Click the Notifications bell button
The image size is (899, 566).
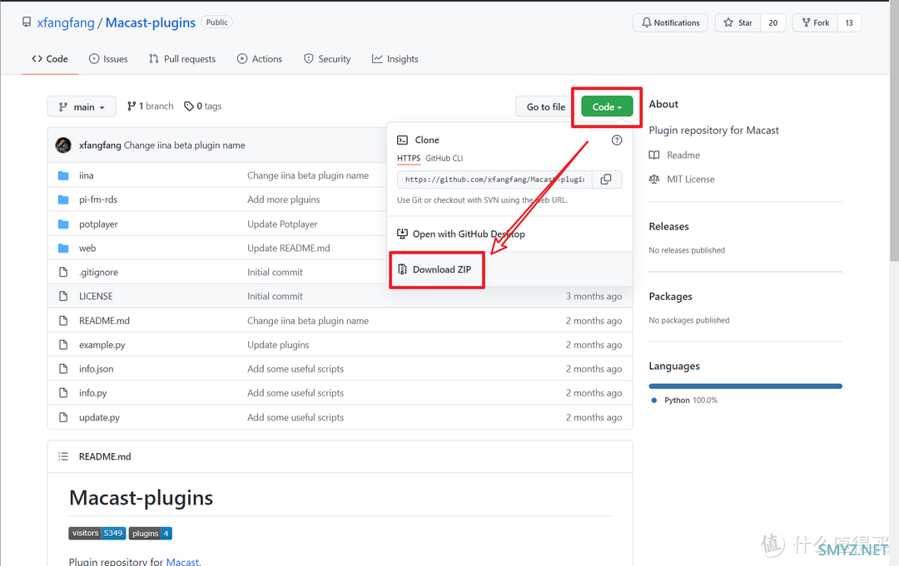coord(670,23)
